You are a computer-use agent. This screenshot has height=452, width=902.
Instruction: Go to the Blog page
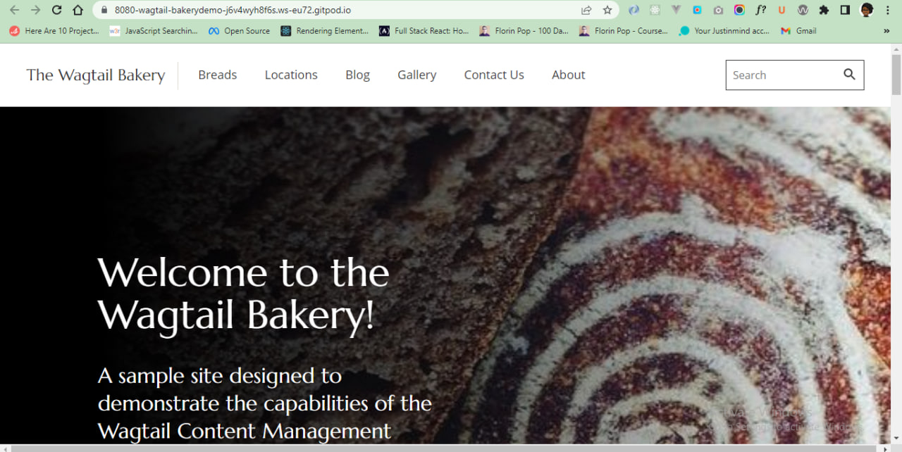tap(357, 75)
